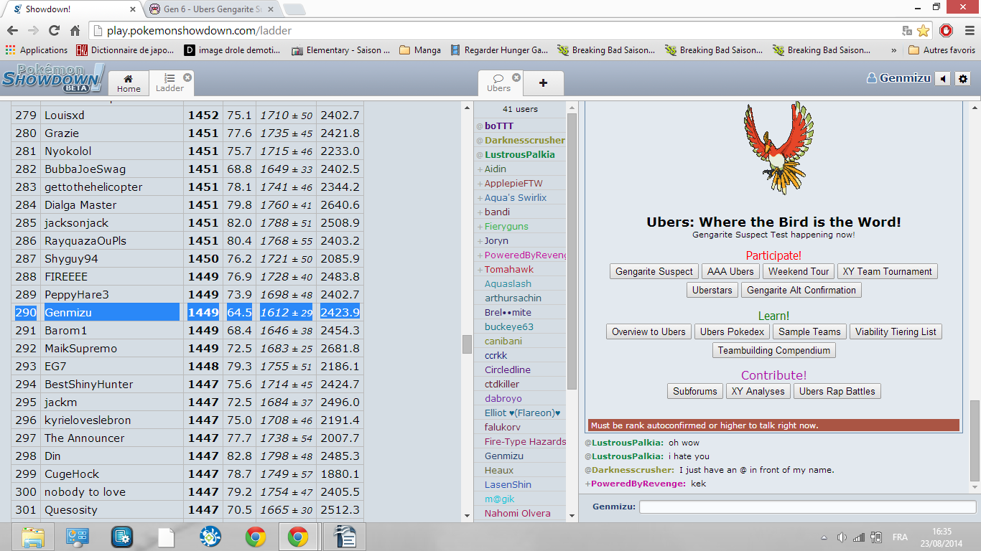Show hidden tray icons arrow
The width and height of the screenshot is (981, 551).
[x=824, y=537]
